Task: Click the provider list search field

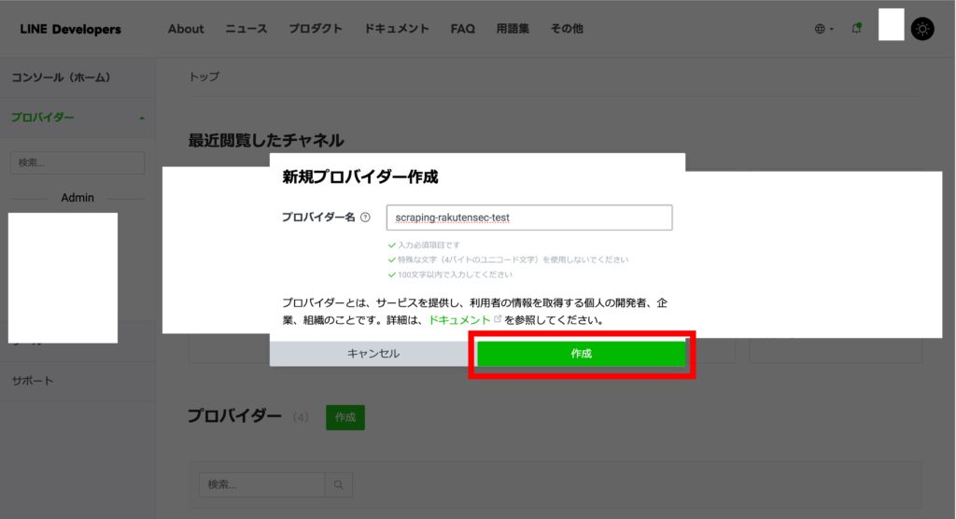Action: [x=262, y=484]
